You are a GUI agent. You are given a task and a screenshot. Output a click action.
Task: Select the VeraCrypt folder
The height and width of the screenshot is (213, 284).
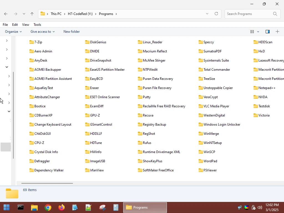(208, 97)
